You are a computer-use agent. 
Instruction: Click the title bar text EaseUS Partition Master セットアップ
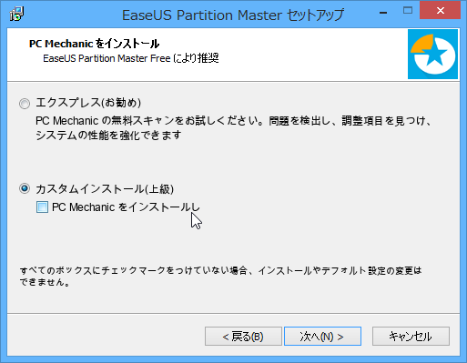point(233,15)
